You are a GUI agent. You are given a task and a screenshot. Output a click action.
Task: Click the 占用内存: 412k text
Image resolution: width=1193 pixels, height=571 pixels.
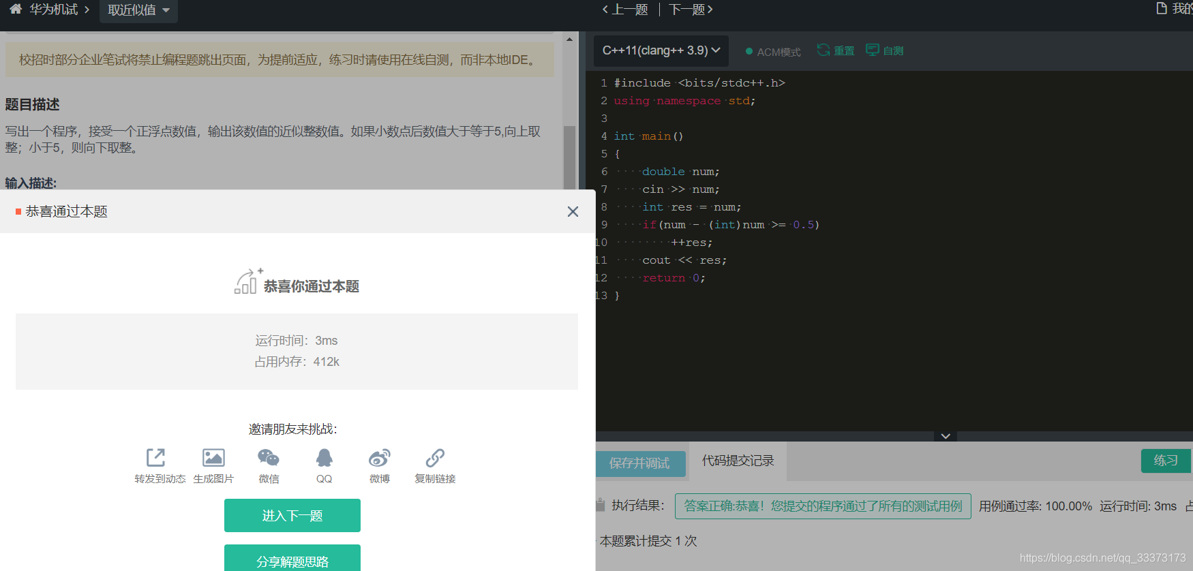[297, 362]
